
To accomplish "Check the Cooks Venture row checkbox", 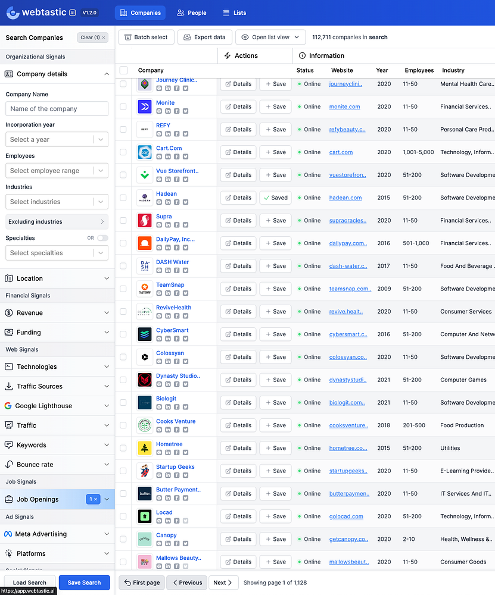I will click(123, 425).
